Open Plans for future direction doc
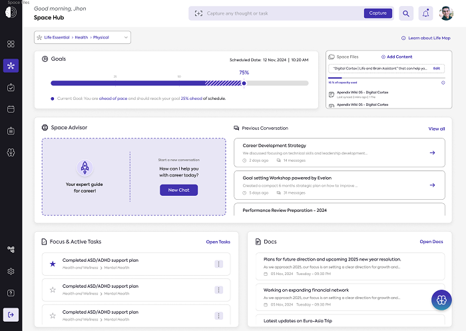 [350, 266]
